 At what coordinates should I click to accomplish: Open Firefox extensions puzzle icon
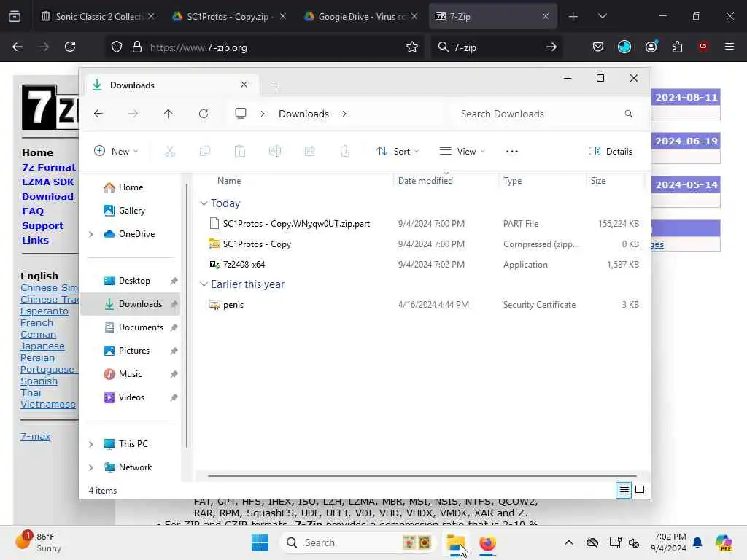pyautogui.click(x=677, y=47)
